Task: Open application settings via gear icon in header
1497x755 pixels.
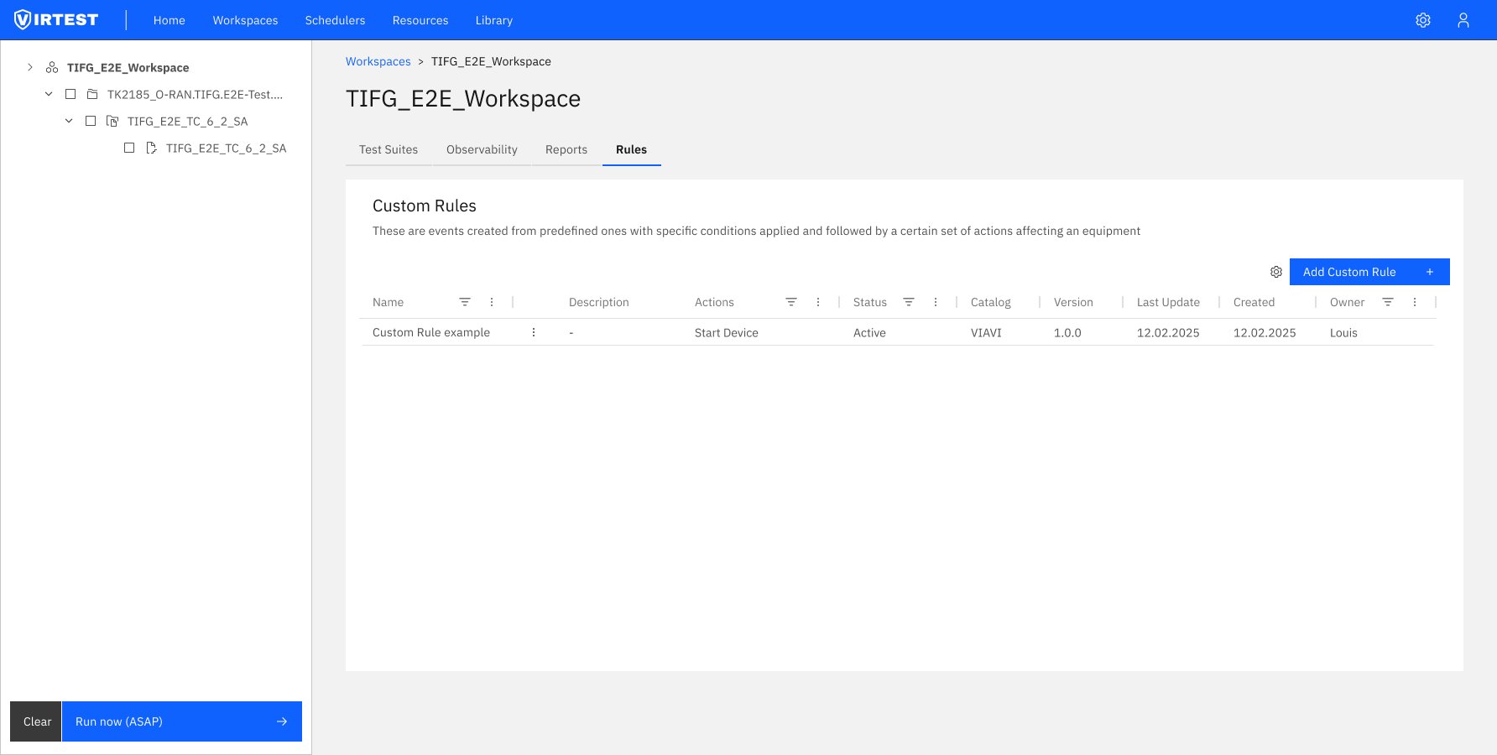Action: coord(1423,19)
